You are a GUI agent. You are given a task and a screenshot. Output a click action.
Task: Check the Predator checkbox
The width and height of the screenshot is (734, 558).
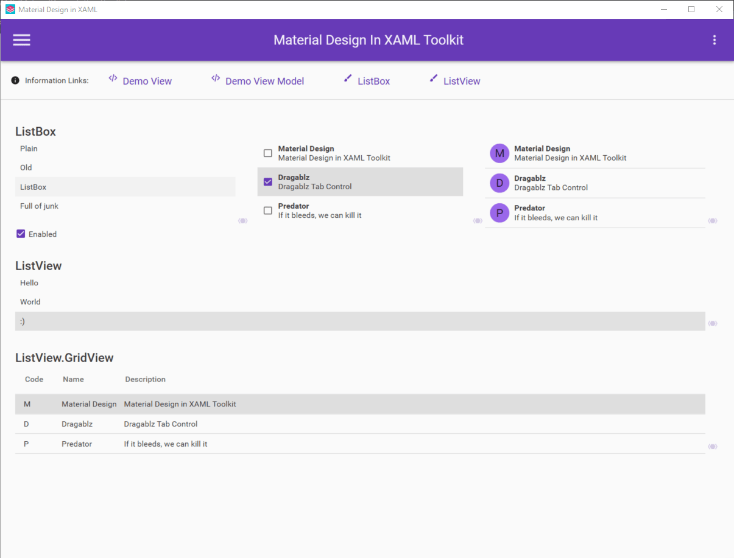(268, 211)
